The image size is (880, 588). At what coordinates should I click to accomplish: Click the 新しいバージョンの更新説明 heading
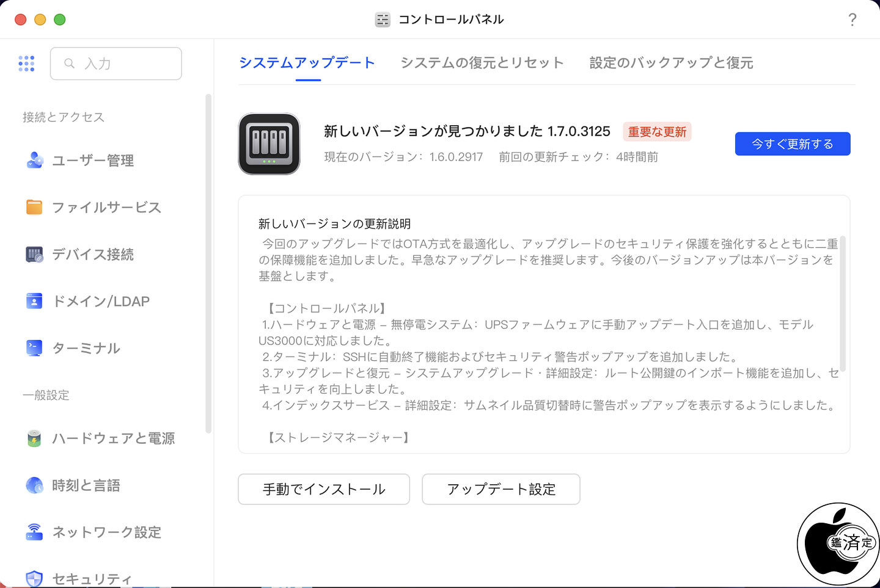[334, 224]
